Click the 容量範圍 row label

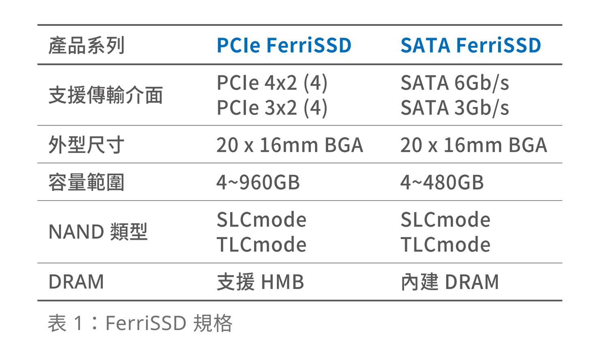coord(86,182)
